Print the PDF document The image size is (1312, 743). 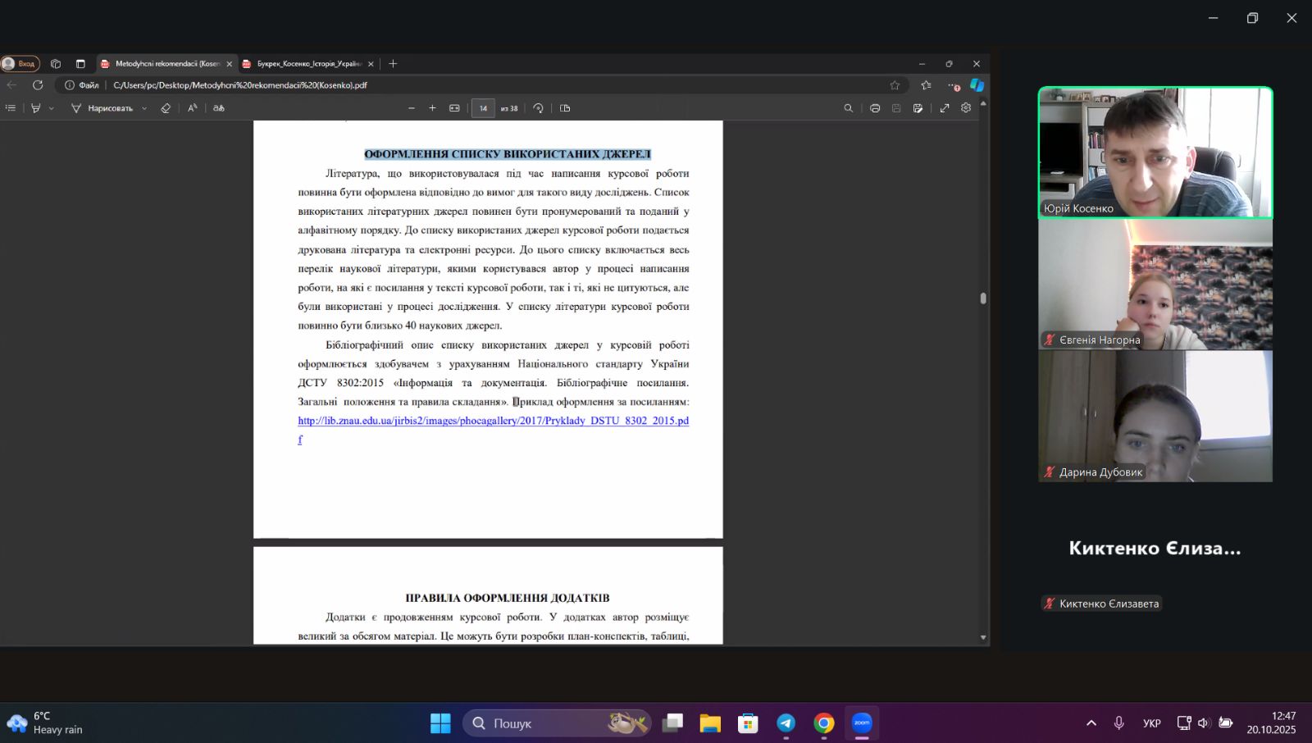[875, 108]
